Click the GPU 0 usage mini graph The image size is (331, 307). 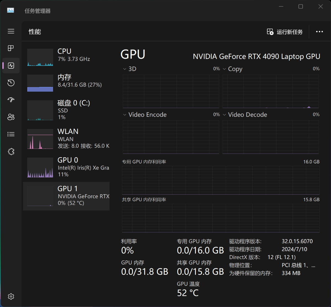[40, 168]
